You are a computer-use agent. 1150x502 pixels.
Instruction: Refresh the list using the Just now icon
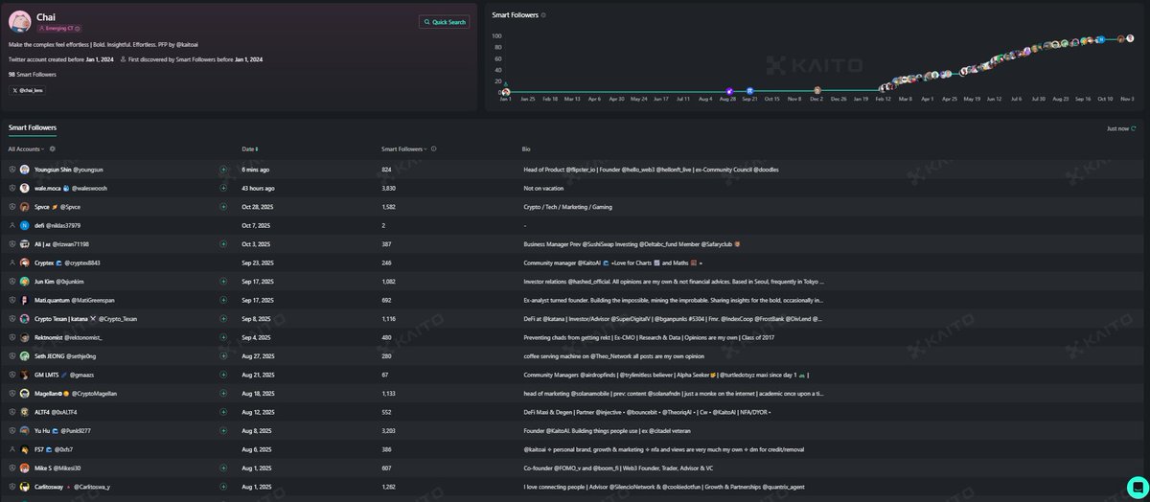[x=1133, y=127]
